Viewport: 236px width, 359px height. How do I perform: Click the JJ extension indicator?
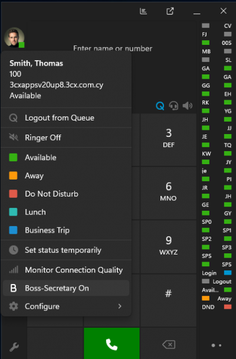point(217,128)
